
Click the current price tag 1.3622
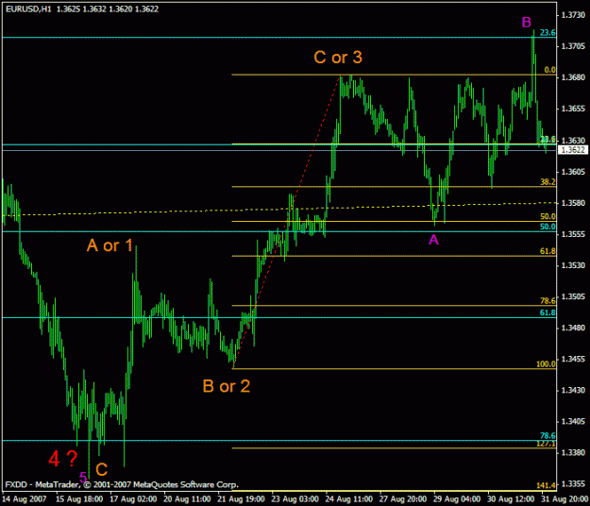pos(573,150)
